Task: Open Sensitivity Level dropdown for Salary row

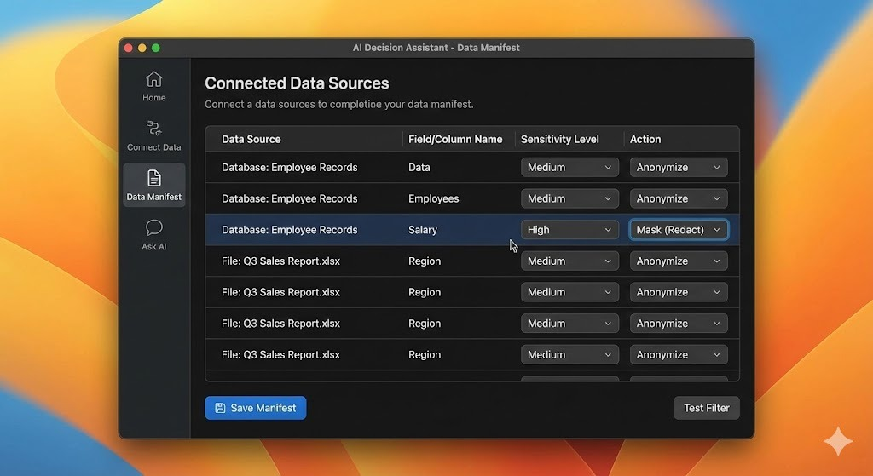Action: click(569, 230)
